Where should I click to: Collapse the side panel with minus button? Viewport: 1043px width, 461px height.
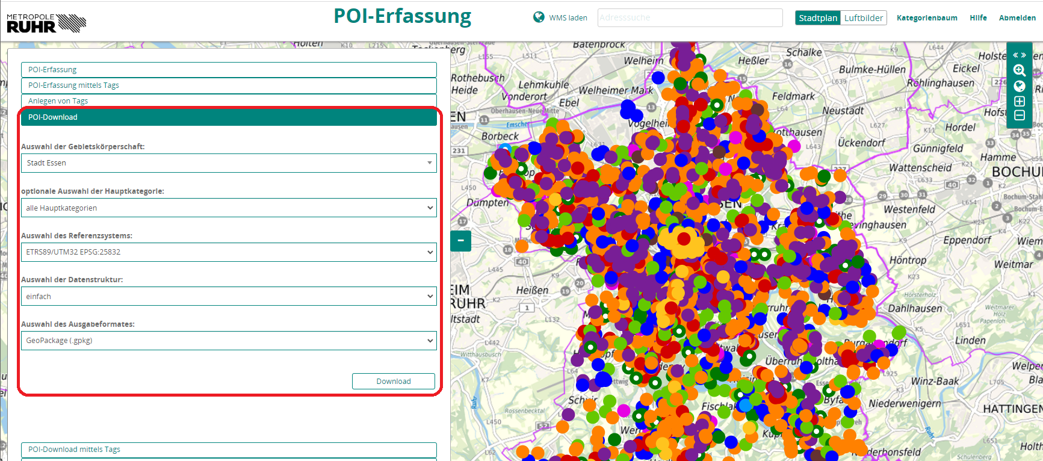click(460, 241)
